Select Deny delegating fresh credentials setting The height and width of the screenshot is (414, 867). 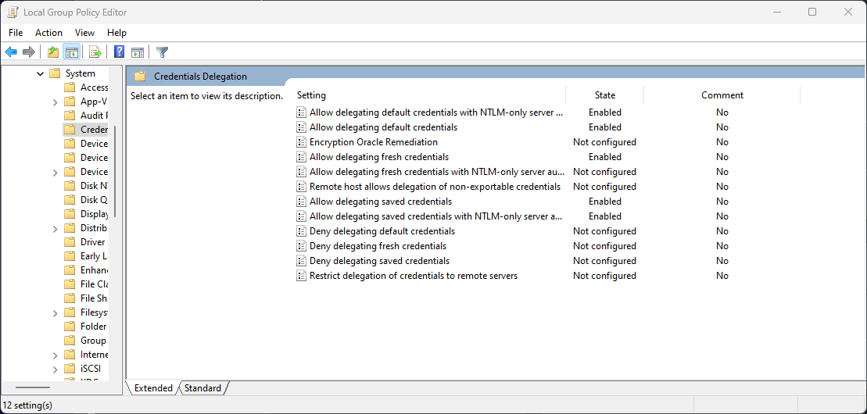click(x=378, y=246)
